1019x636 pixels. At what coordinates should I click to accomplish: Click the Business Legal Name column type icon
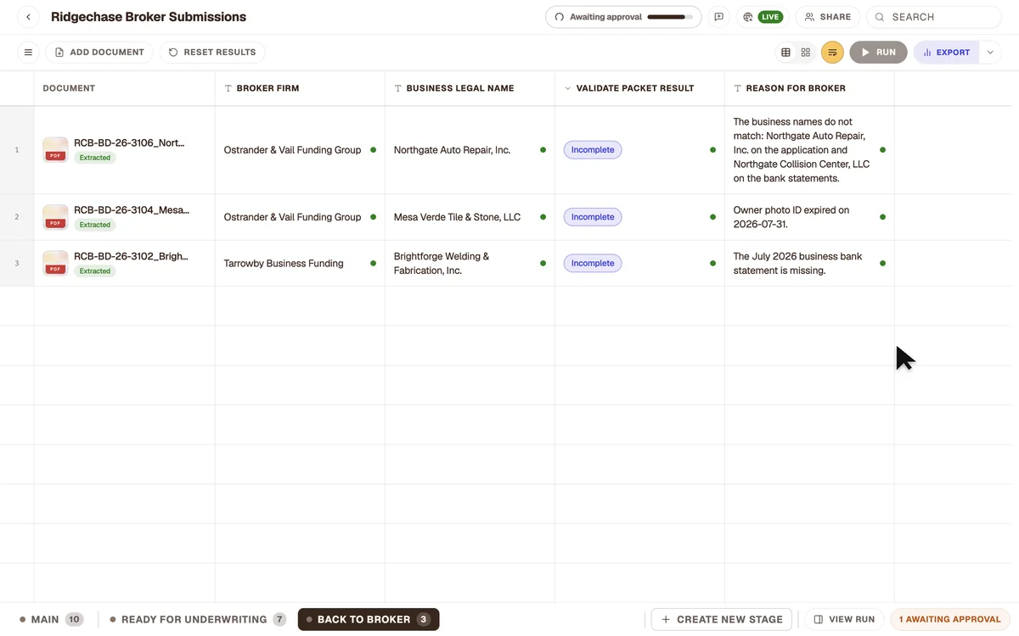click(397, 88)
